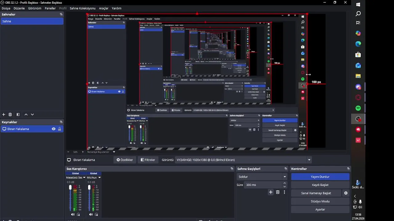The width and height of the screenshot is (394, 221).
Task: Open Özellikler source properties button
Action: pos(125,160)
